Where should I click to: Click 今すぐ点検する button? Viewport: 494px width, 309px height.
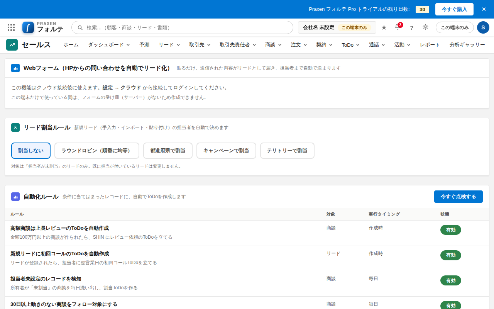click(x=458, y=197)
